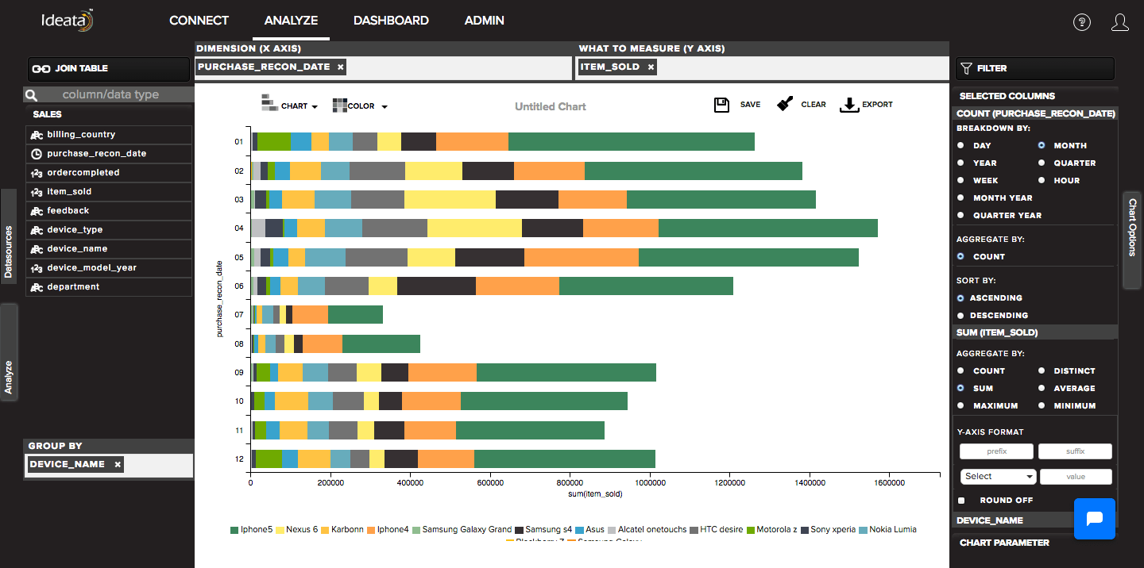Remove DEVICE_NAME from Group By
Viewport: 1144px width, 568px height.
point(118,465)
